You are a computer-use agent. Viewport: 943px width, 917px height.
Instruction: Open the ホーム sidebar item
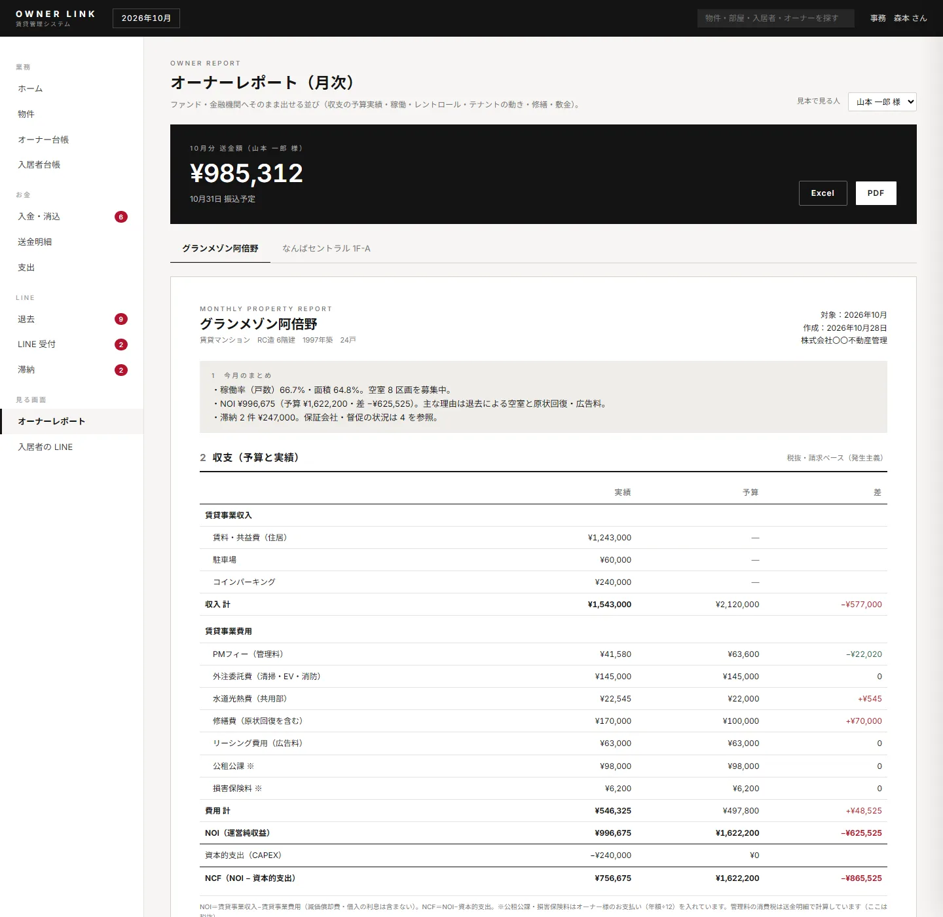click(72, 88)
